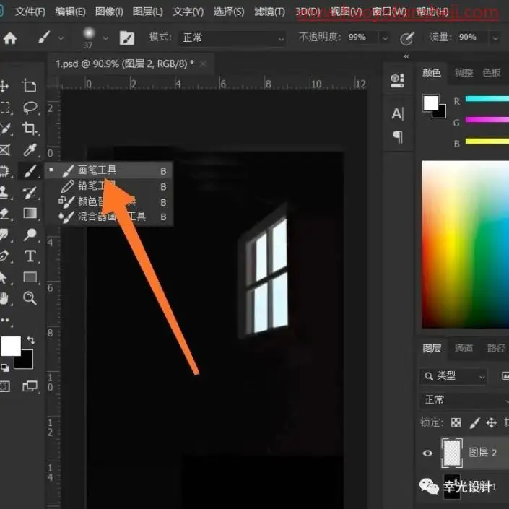Select the Clone Stamp tool
This screenshot has height=509, width=509.
(4, 192)
